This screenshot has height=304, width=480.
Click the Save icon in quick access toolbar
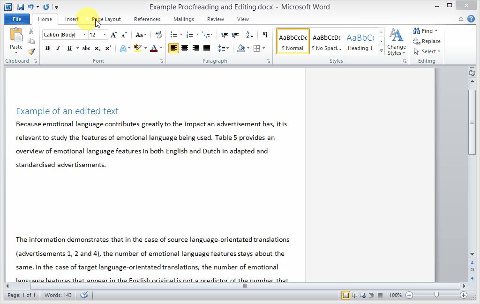pyautogui.click(x=21, y=7)
